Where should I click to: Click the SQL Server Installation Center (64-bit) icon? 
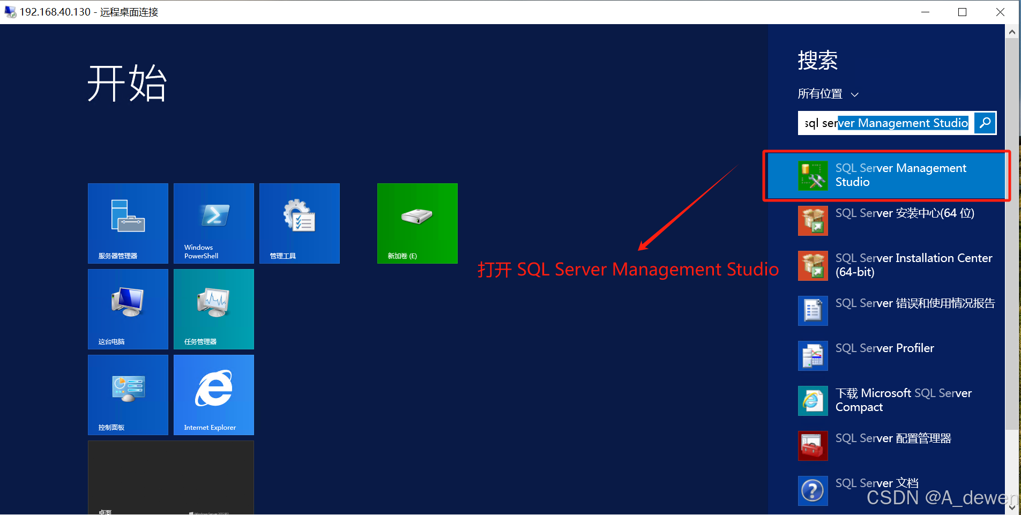pos(813,266)
